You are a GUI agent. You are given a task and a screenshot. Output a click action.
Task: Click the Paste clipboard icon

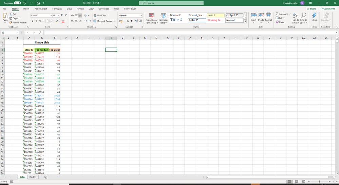5,16
